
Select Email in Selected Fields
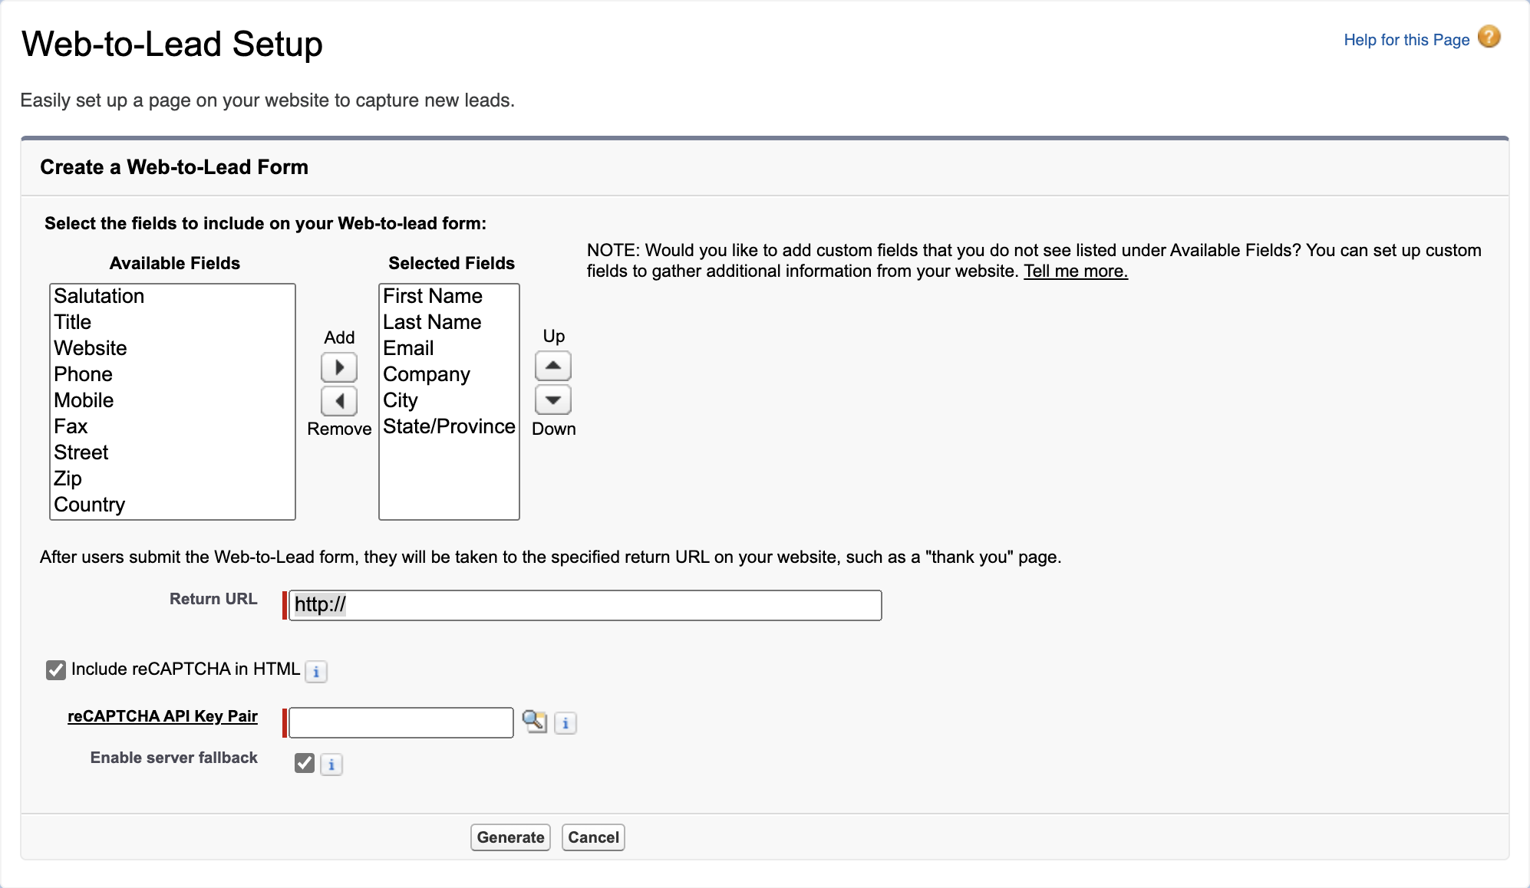(449, 348)
